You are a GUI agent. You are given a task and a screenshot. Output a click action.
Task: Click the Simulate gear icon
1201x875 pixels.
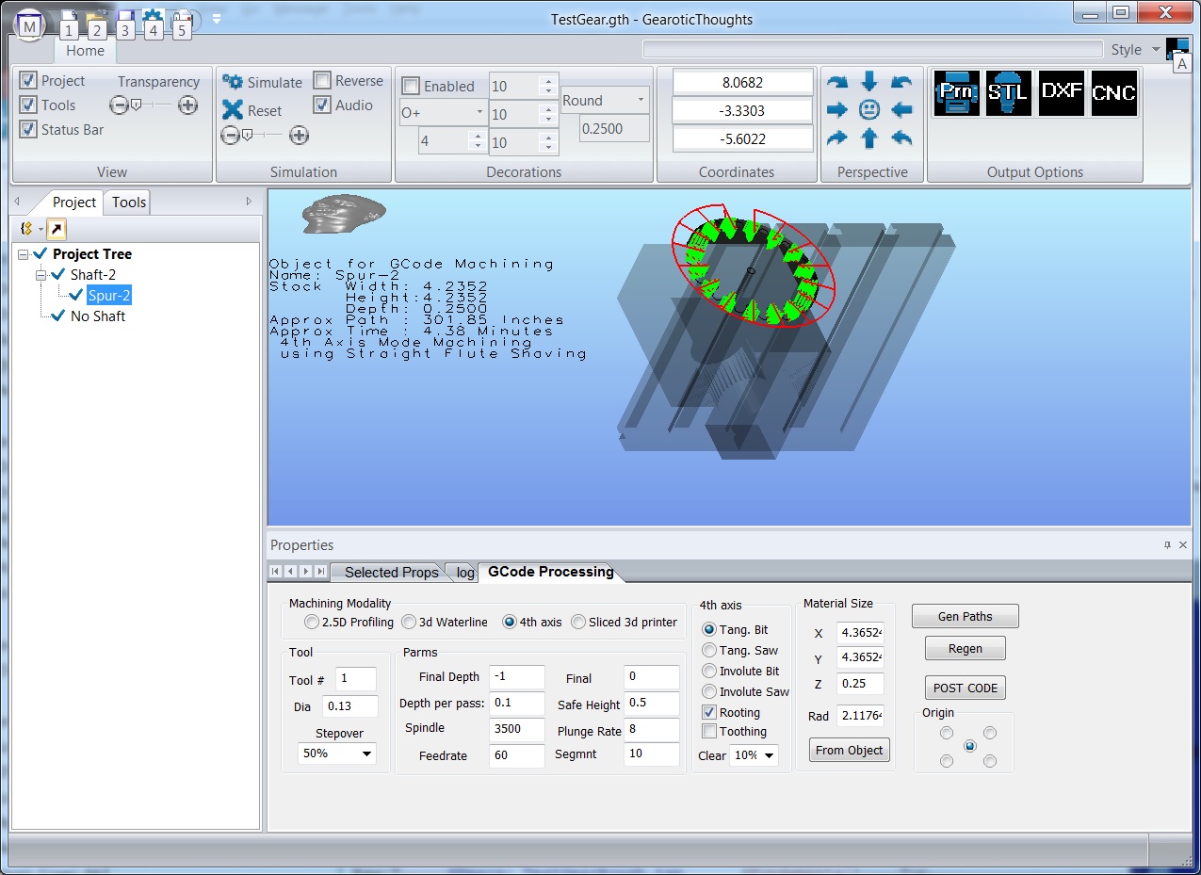coord(233,83)
